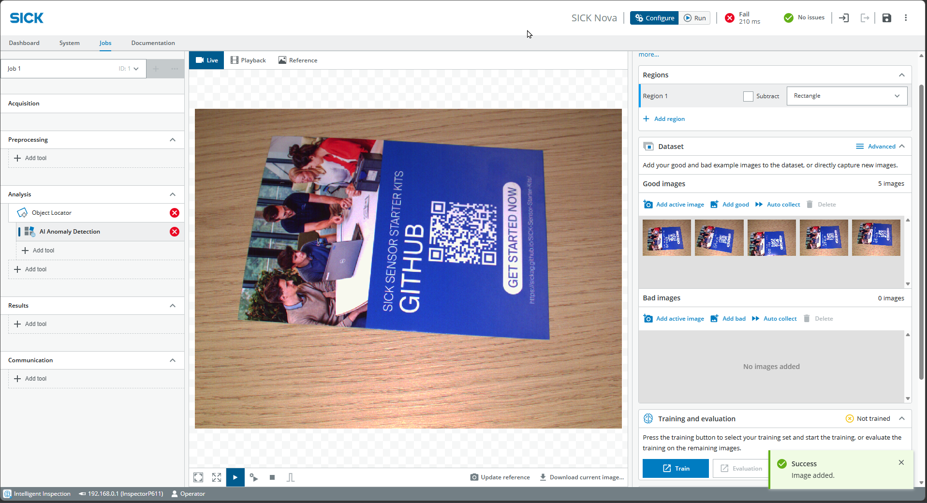Viewport: 927px width, 503px height.
Task: Open the Jobs tab
Action: pyautogui.click(x=105, y=43)
